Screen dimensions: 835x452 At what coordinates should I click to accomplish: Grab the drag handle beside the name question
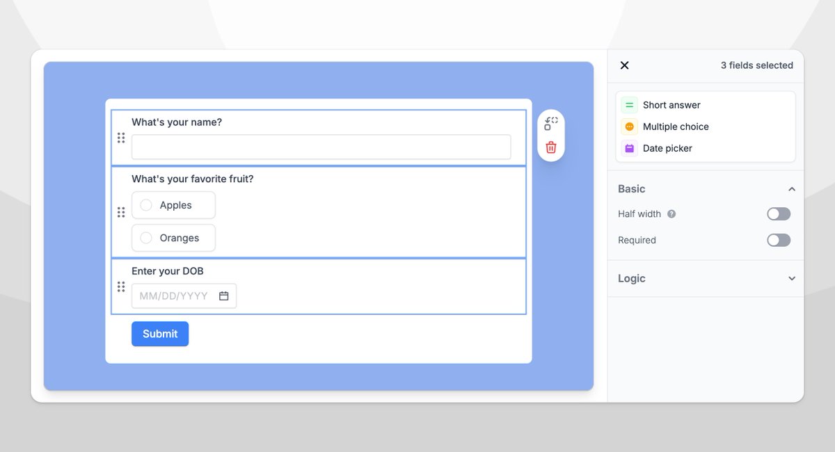pos(121,138)
